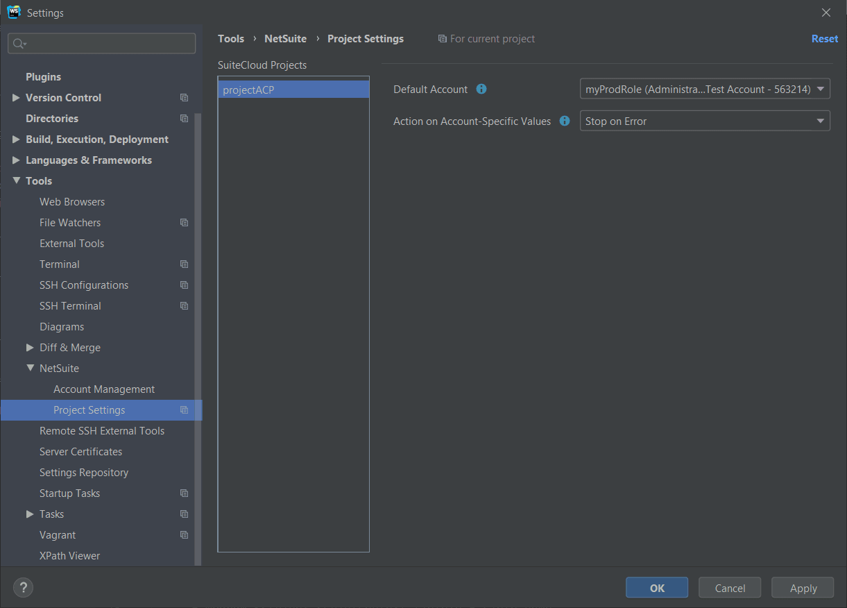Expand the Tasks tree node
847x608 pixels.
pyautogui.click(x=30, y=514)
